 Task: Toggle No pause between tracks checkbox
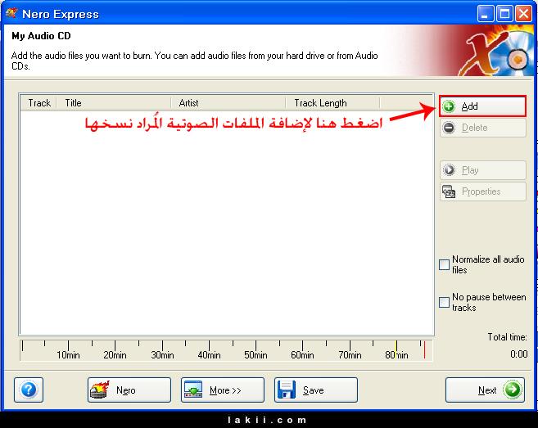tap(444, 302)
